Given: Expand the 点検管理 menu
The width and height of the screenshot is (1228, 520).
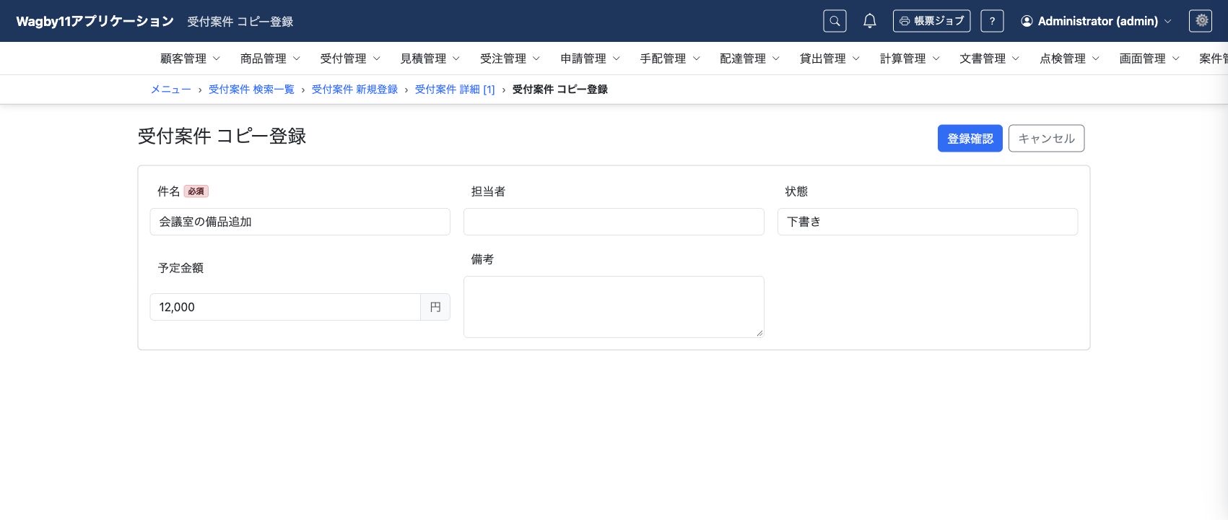Looking at the screenshot, I should 1070,58.
